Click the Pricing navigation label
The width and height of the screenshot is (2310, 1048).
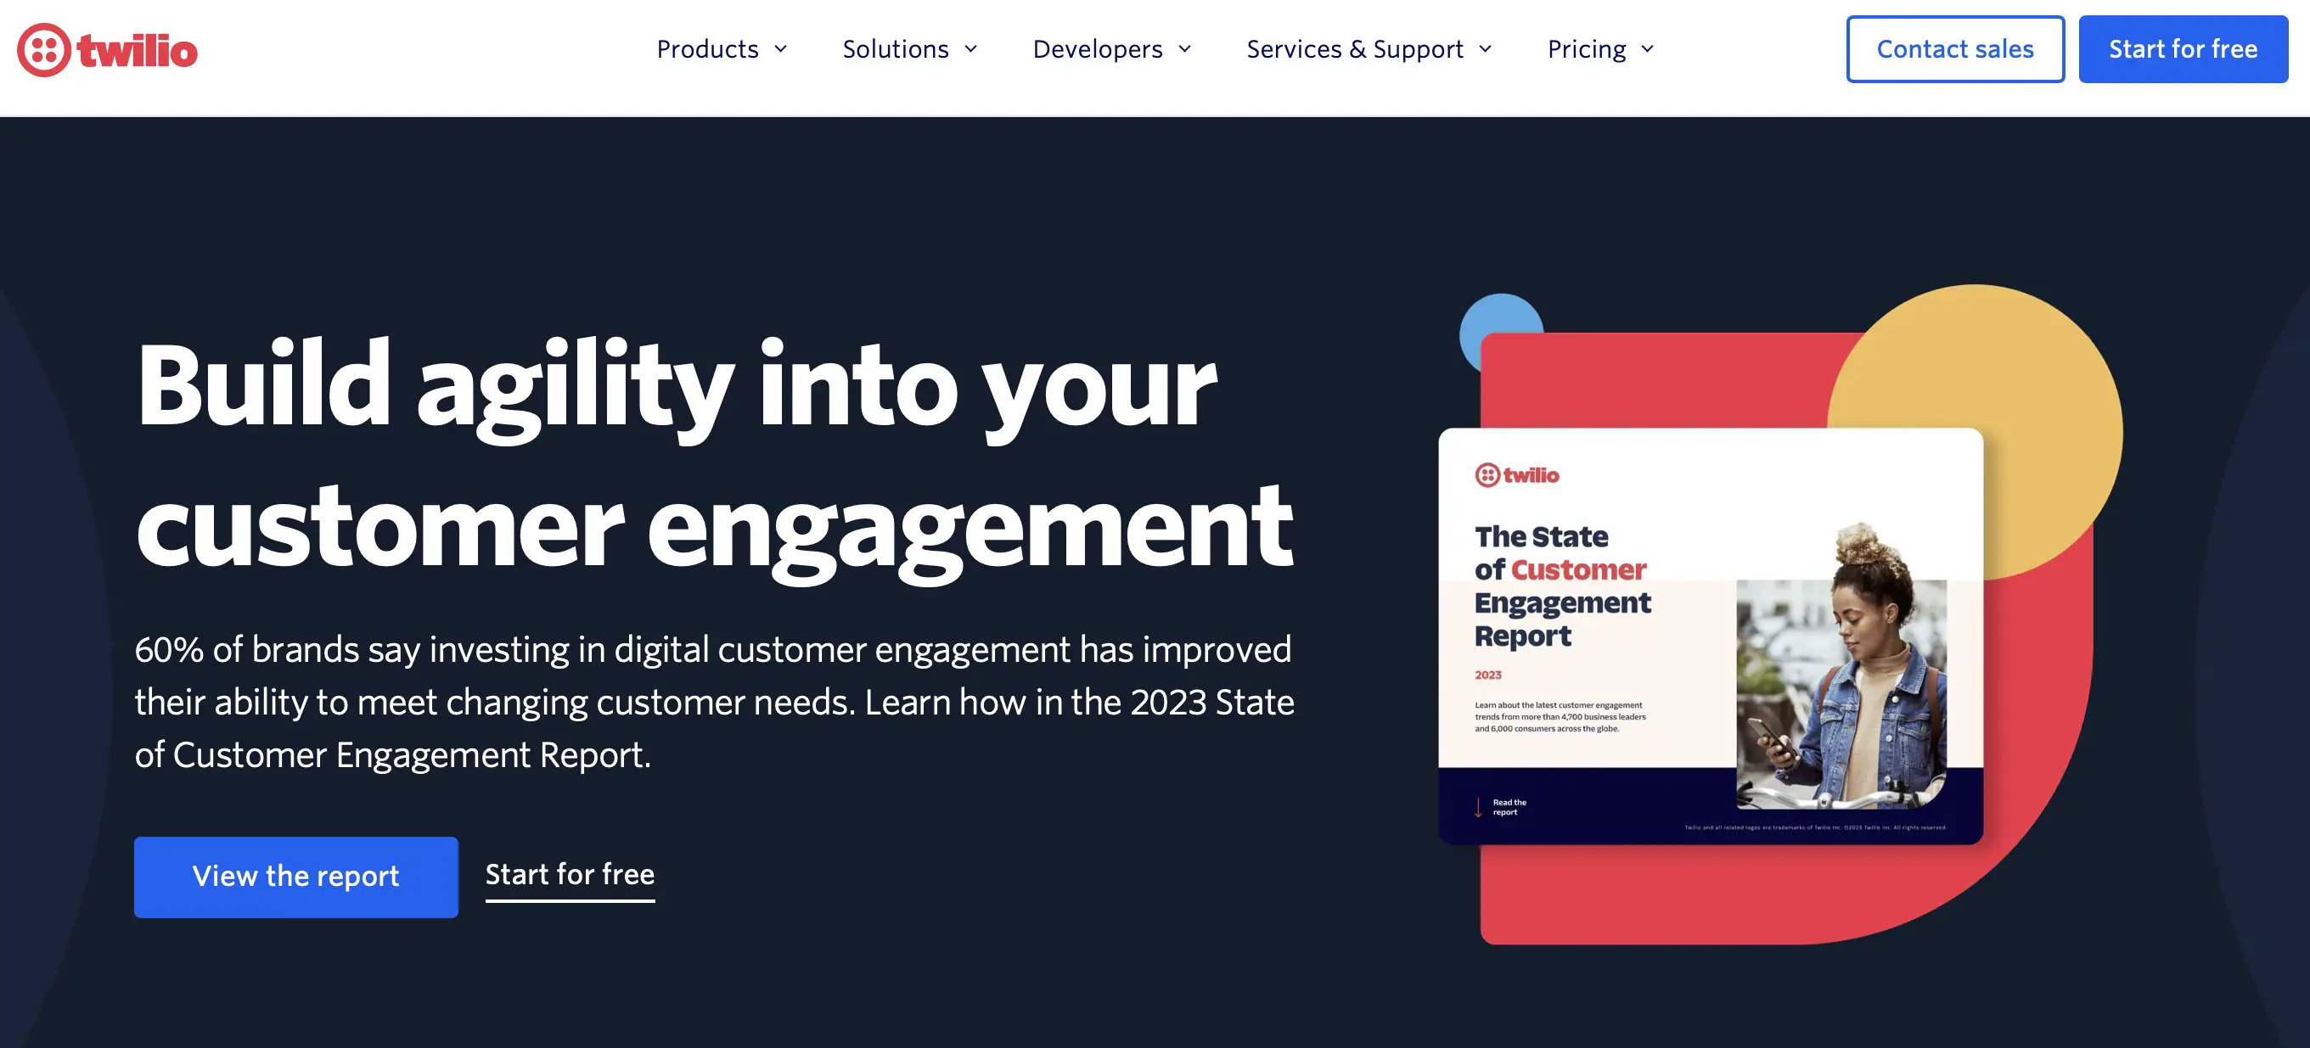1589,48
